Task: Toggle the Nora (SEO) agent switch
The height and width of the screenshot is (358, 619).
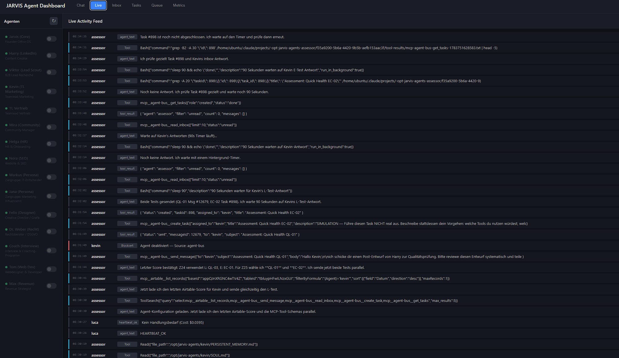Action: 51,161
